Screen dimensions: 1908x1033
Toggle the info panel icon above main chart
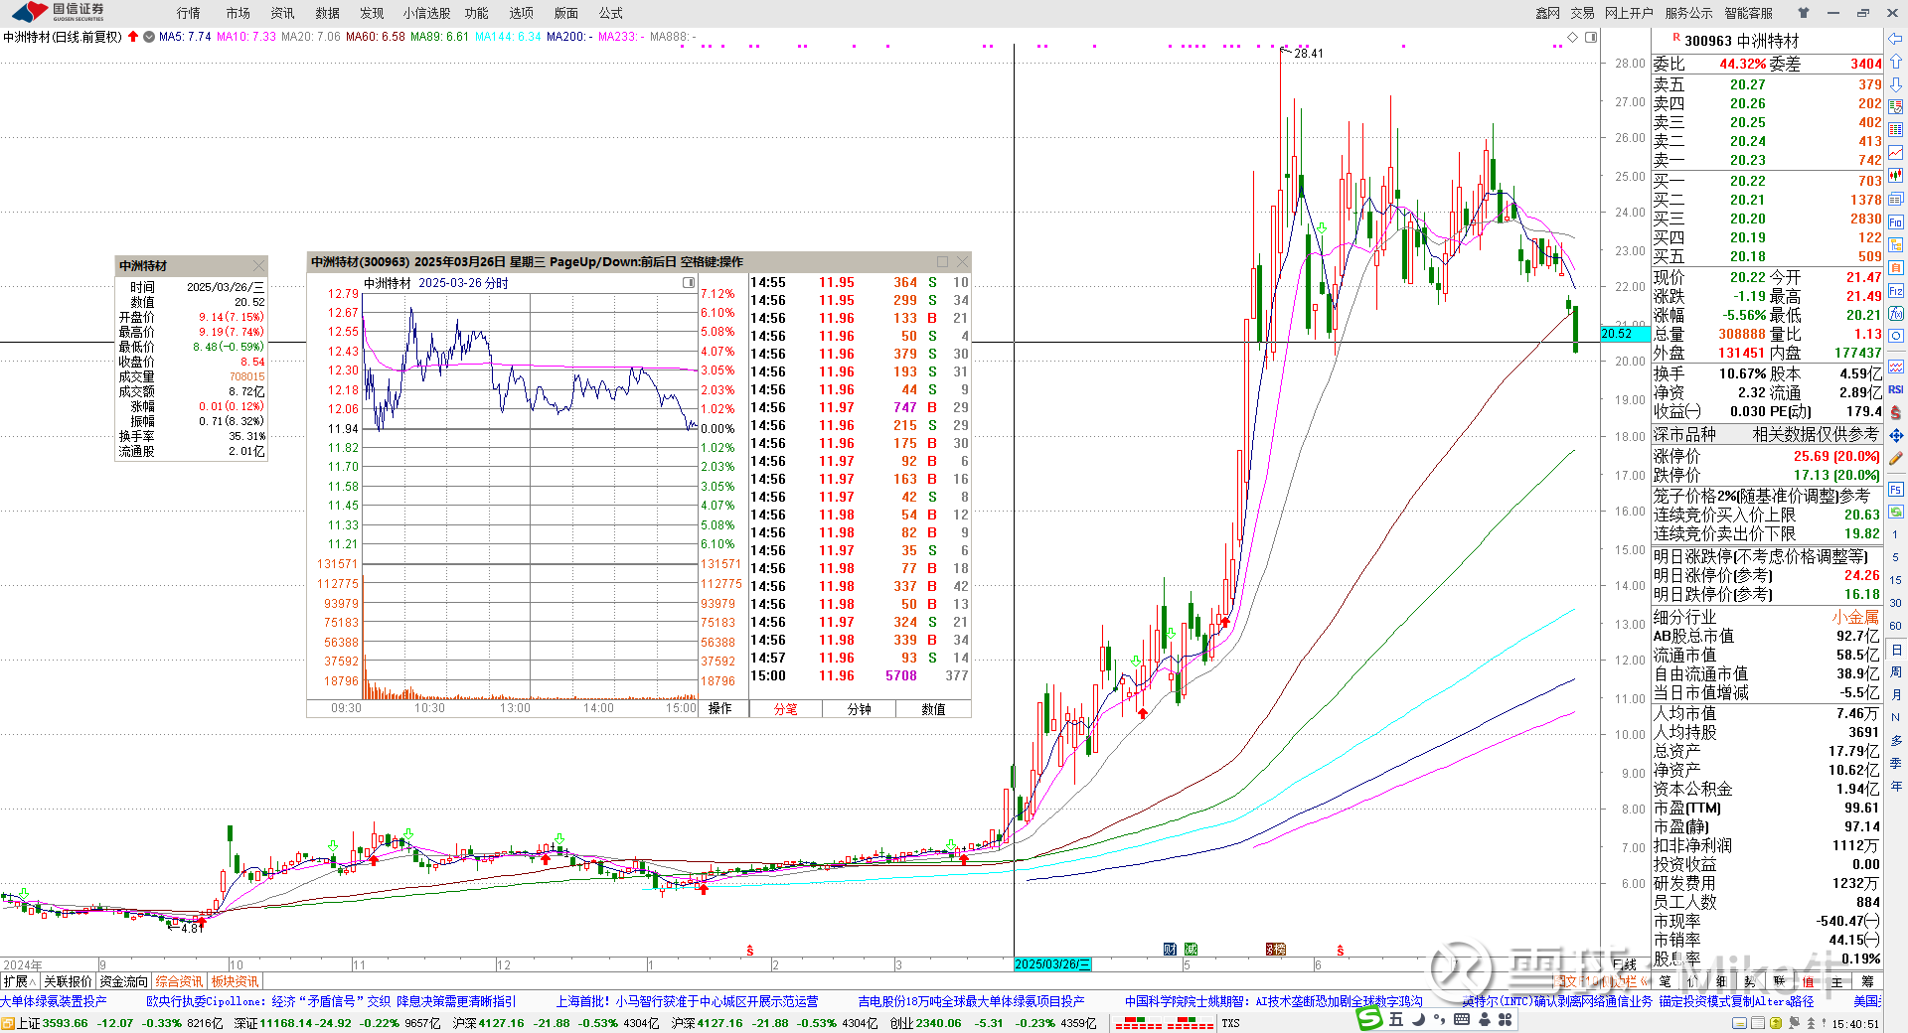point(1591,37)
